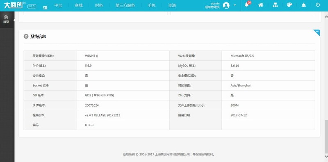328x162 pixels.
Task: Click the 文件上传的最大大小 label
Action: click(x=191, y=105)
